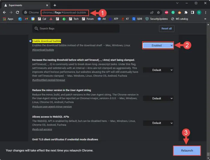Image resolution: width=210 pixels, height=160 pixels.
Task: Open the red dots bookmark icon
Action: (x=51, y=19)
